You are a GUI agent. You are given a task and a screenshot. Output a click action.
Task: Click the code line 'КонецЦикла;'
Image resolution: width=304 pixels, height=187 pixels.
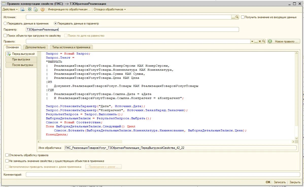coord(57,134)
